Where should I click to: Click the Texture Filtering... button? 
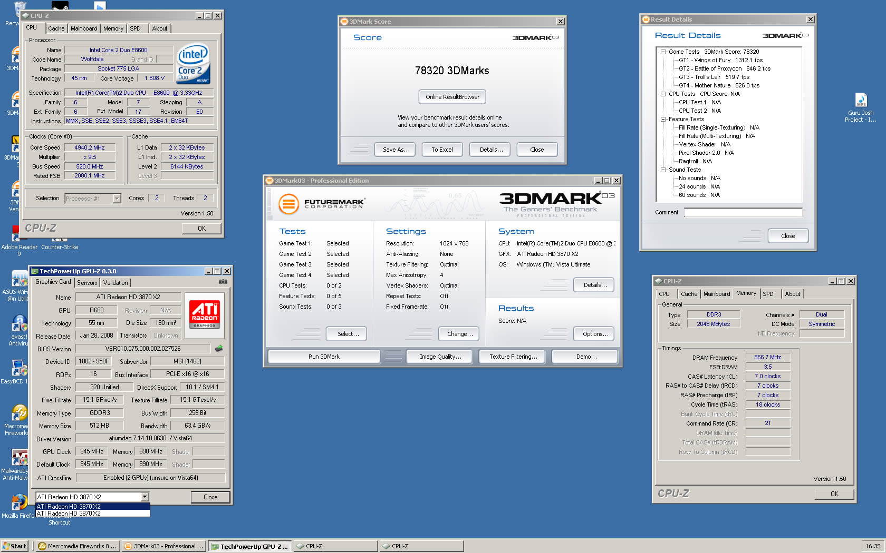coord(513,357)
